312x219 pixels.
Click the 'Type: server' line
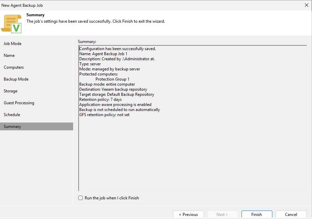click(x=90, y=64)
